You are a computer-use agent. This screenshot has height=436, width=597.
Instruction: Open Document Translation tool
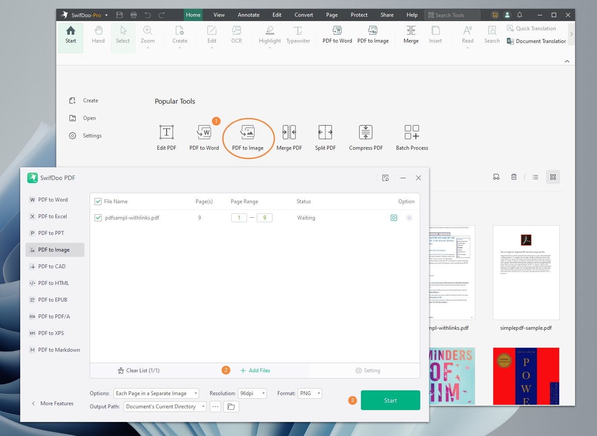point(536,41)
